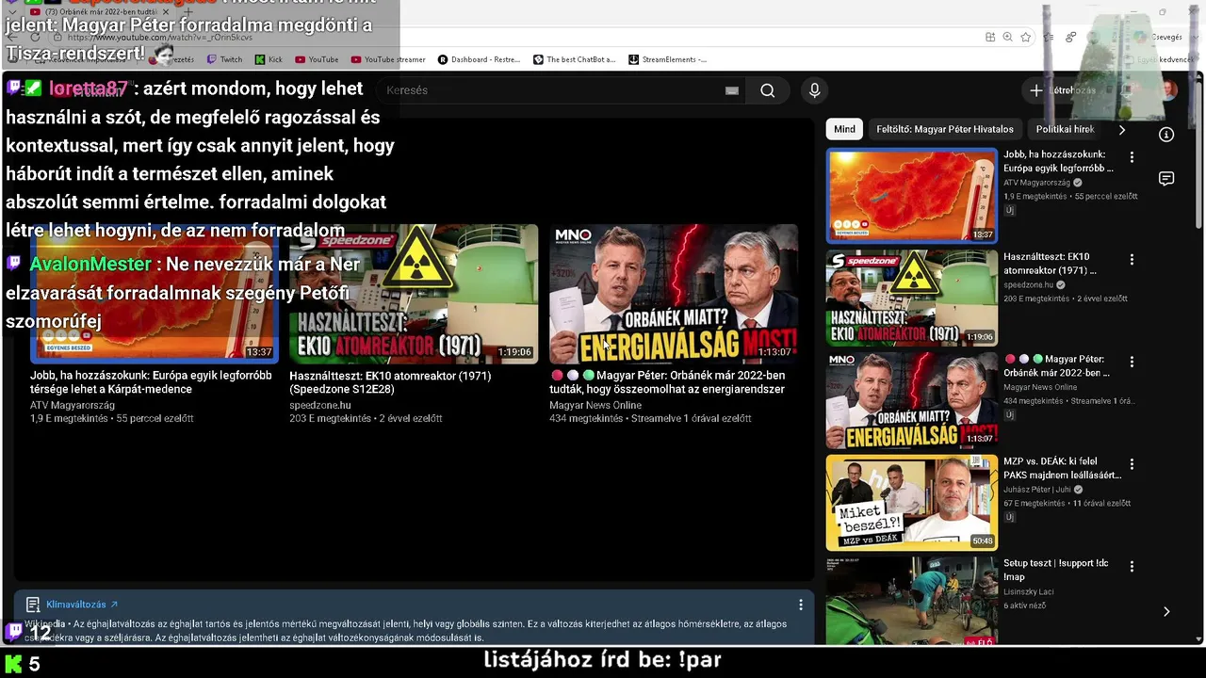Click 'ATV Magyarország' in the sidebar video list
Screen dimensions: 1206x678
click(1036, 183)
